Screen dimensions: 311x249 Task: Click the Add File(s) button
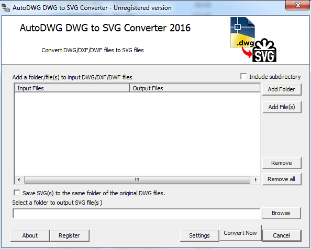[282, 107]
